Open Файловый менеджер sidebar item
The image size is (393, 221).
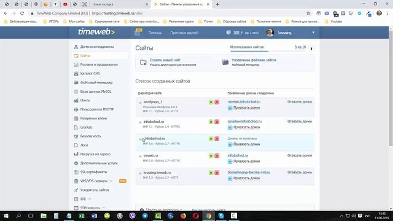96,82
